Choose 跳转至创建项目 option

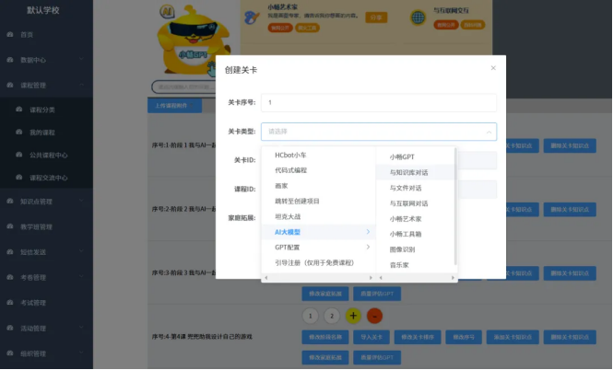tap(319, 201)
